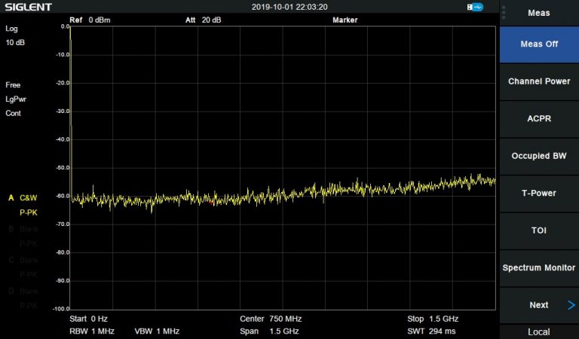Click the Local status indicator

click(x=538, y=332)
